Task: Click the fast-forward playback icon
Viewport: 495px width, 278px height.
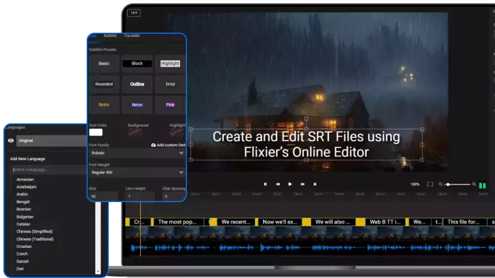Action: pyautogui.click(x=303, y=184)
